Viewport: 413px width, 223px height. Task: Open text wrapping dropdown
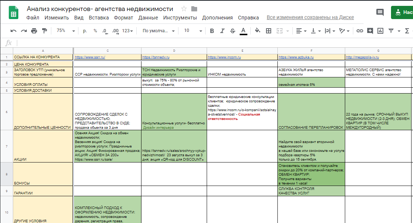[330, 31]
